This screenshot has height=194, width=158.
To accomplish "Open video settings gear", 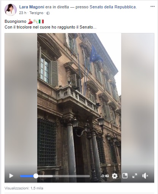I will (115, 176).
